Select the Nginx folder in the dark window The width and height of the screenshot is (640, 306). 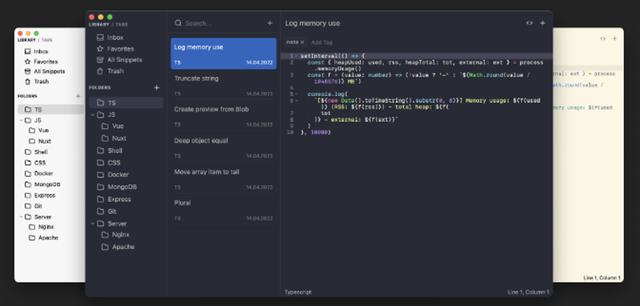point(115,234)
